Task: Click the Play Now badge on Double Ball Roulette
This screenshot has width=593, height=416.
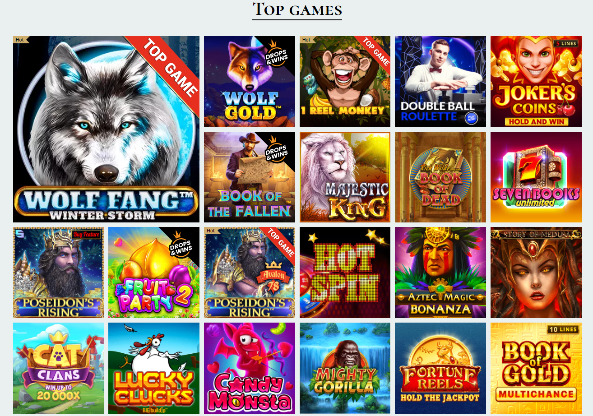Action: pos(471,118)
